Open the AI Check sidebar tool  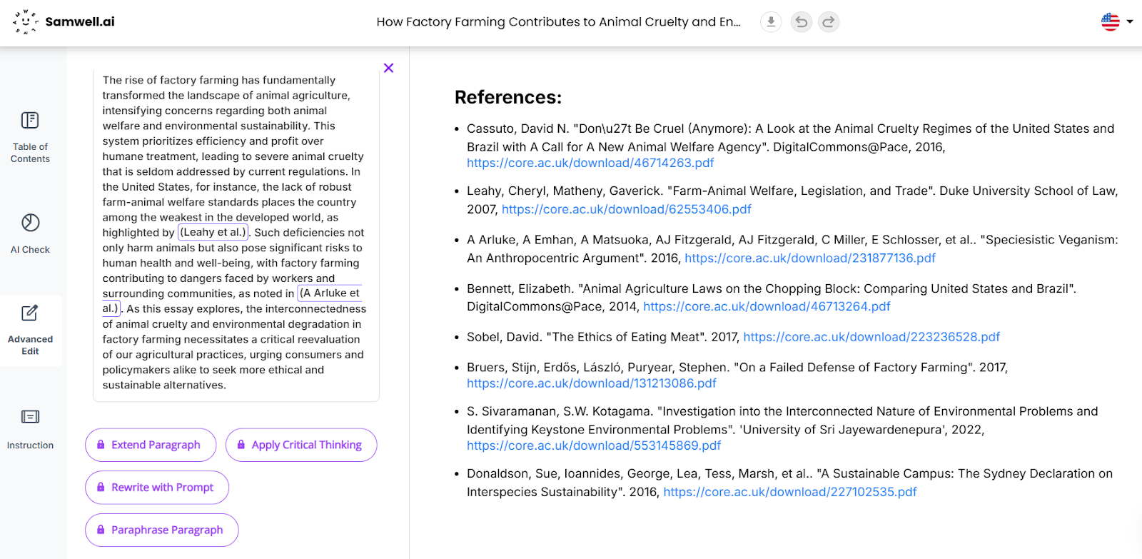[30, 234]
